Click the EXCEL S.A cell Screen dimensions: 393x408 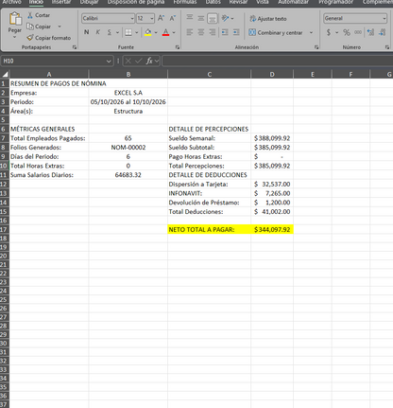click(x=128, y=93)
